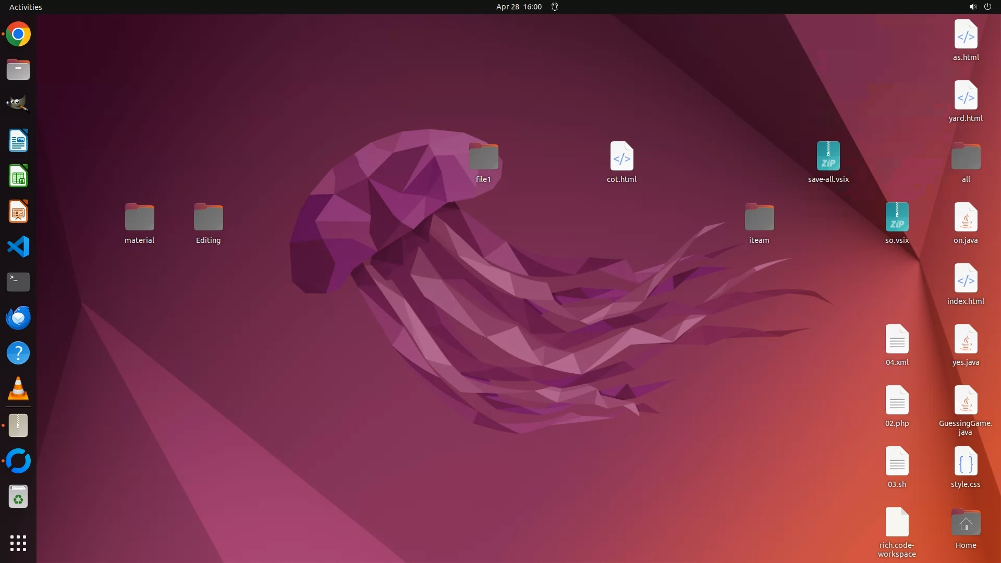Open LibreOffice Calc from dock

(18, 176)
